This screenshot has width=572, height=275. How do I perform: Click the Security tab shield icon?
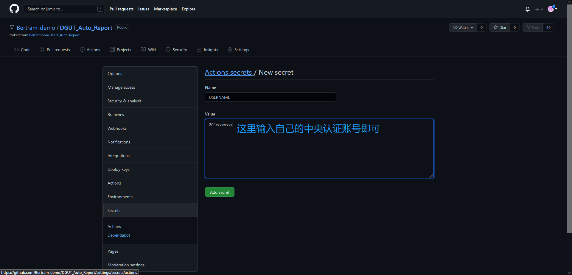click(x=168, y=49)
